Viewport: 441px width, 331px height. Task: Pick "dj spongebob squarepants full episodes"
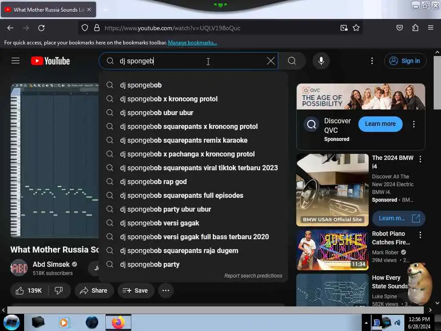(x=193, y=195)
